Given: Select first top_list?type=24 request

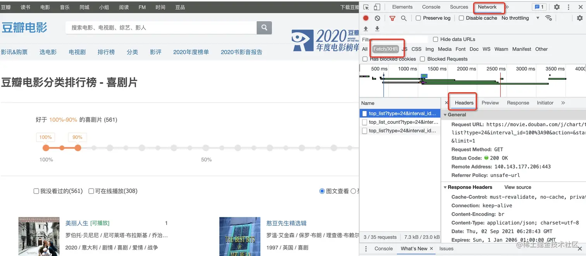Looking at the screenshot, I should (400, 113).
